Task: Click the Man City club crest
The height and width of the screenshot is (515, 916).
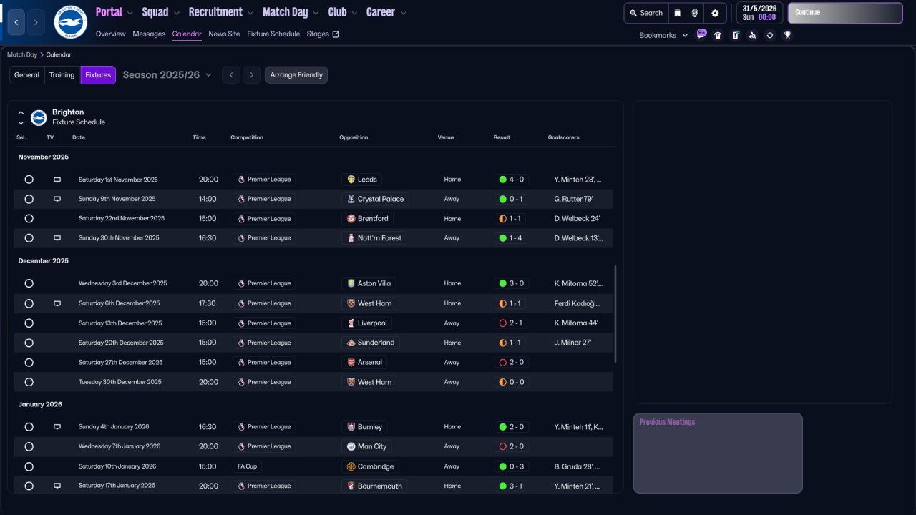Action: [x=351, y=446]
